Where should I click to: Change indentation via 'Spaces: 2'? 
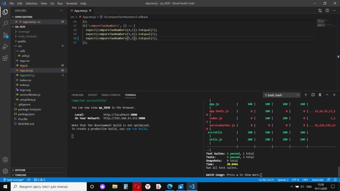(x=283, y=180)
